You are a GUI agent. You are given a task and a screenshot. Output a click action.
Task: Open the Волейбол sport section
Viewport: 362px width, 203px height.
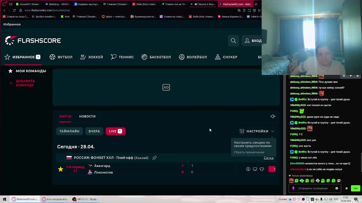pyautogui.click(x=193, y=57)
